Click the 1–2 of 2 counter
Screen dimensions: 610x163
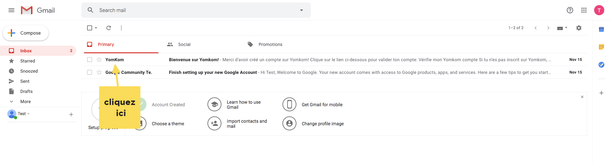click(x=516, y=28)
